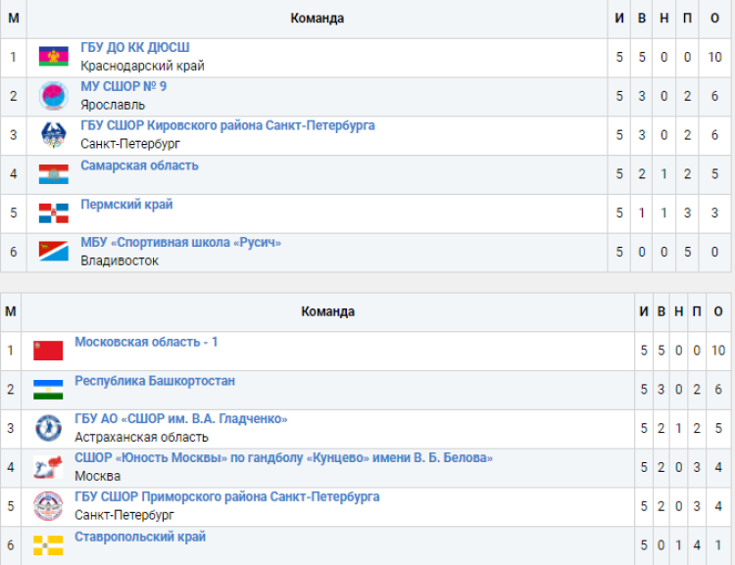Open the МУ СШОР № 9 team link

pyautogui.click(x=123, y=87)
